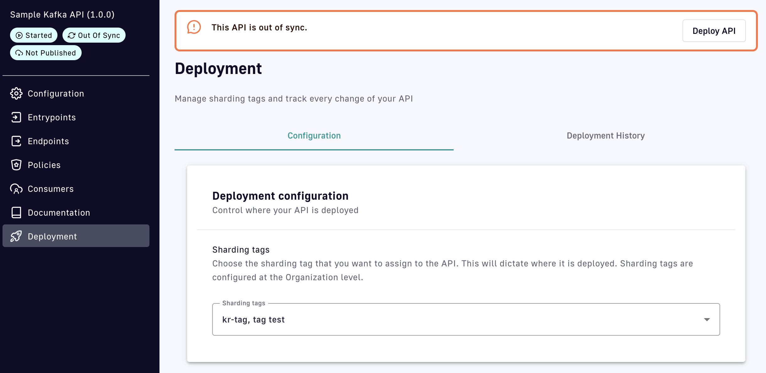Click the Sample Kafka API title

click(x=62, y=14)
